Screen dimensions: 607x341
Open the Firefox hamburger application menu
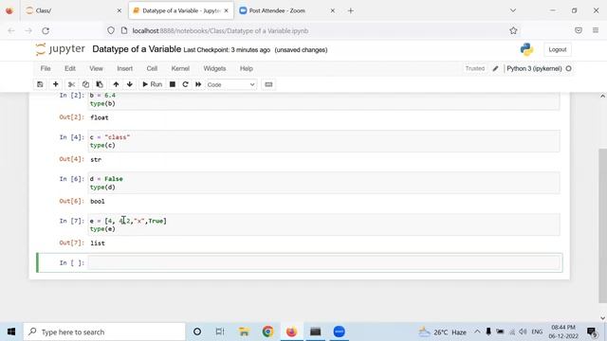pos(596,30)
